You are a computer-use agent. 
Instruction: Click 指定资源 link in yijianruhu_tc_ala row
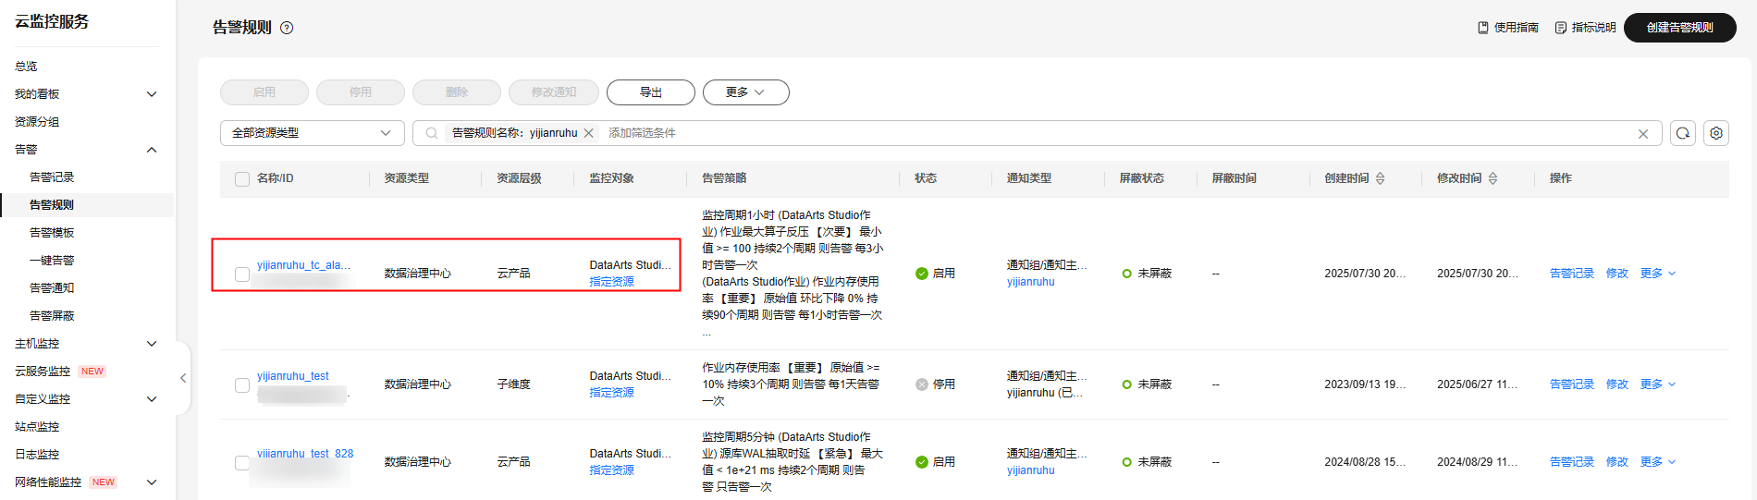pyautogui.click(x=612, y=282)
